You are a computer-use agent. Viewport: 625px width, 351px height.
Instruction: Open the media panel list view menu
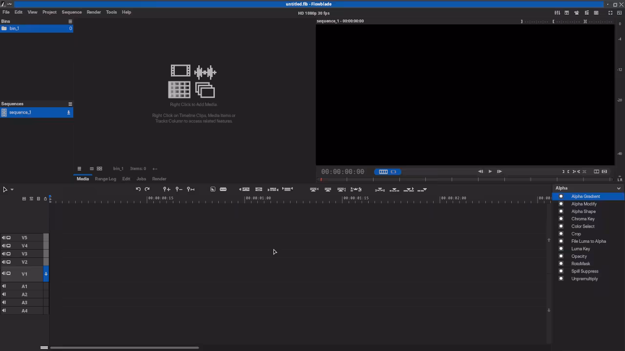(79, 169)
